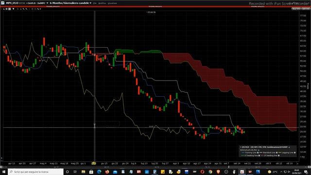The height and width of the screenshot is (175, 311).
Task: Click the Standard Line white color sample
Action: [x=261, y=153]
